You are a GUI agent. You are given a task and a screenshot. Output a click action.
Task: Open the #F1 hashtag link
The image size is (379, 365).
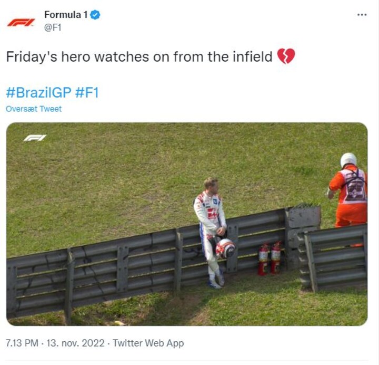tap(87, 93)
